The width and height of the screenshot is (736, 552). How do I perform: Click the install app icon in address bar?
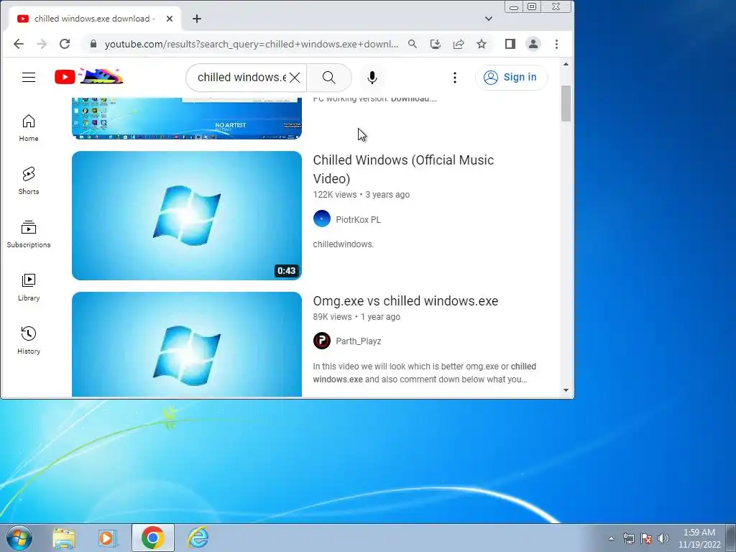[x=435, y=44]
